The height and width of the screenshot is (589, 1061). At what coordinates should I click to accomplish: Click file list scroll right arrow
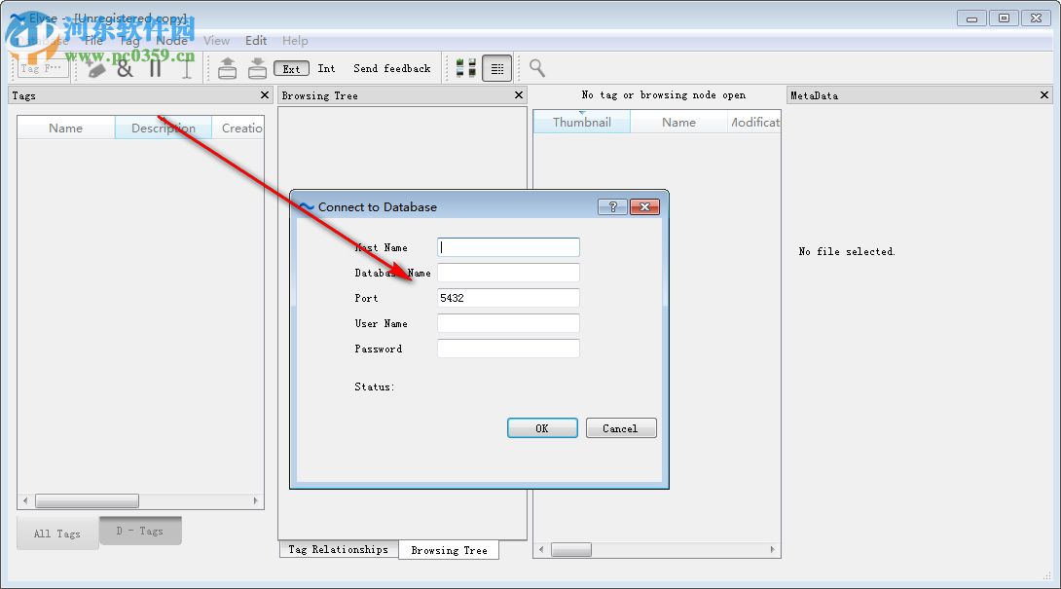tap(772, 550)
